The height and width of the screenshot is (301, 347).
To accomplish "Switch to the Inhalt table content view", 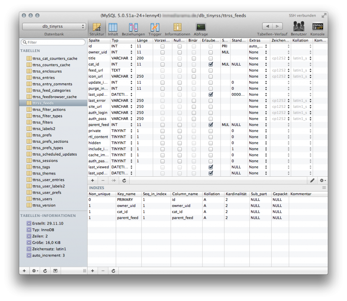I will (x=113, y=29).
